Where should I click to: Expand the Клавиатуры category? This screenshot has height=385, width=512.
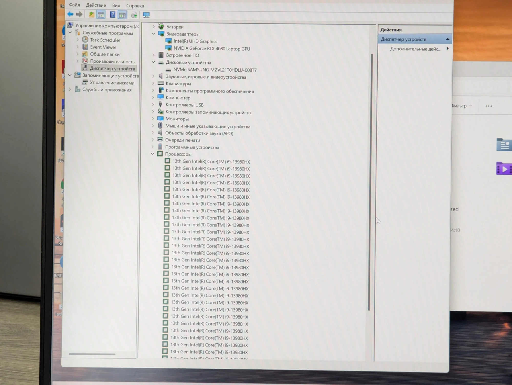tap(153, 83)
